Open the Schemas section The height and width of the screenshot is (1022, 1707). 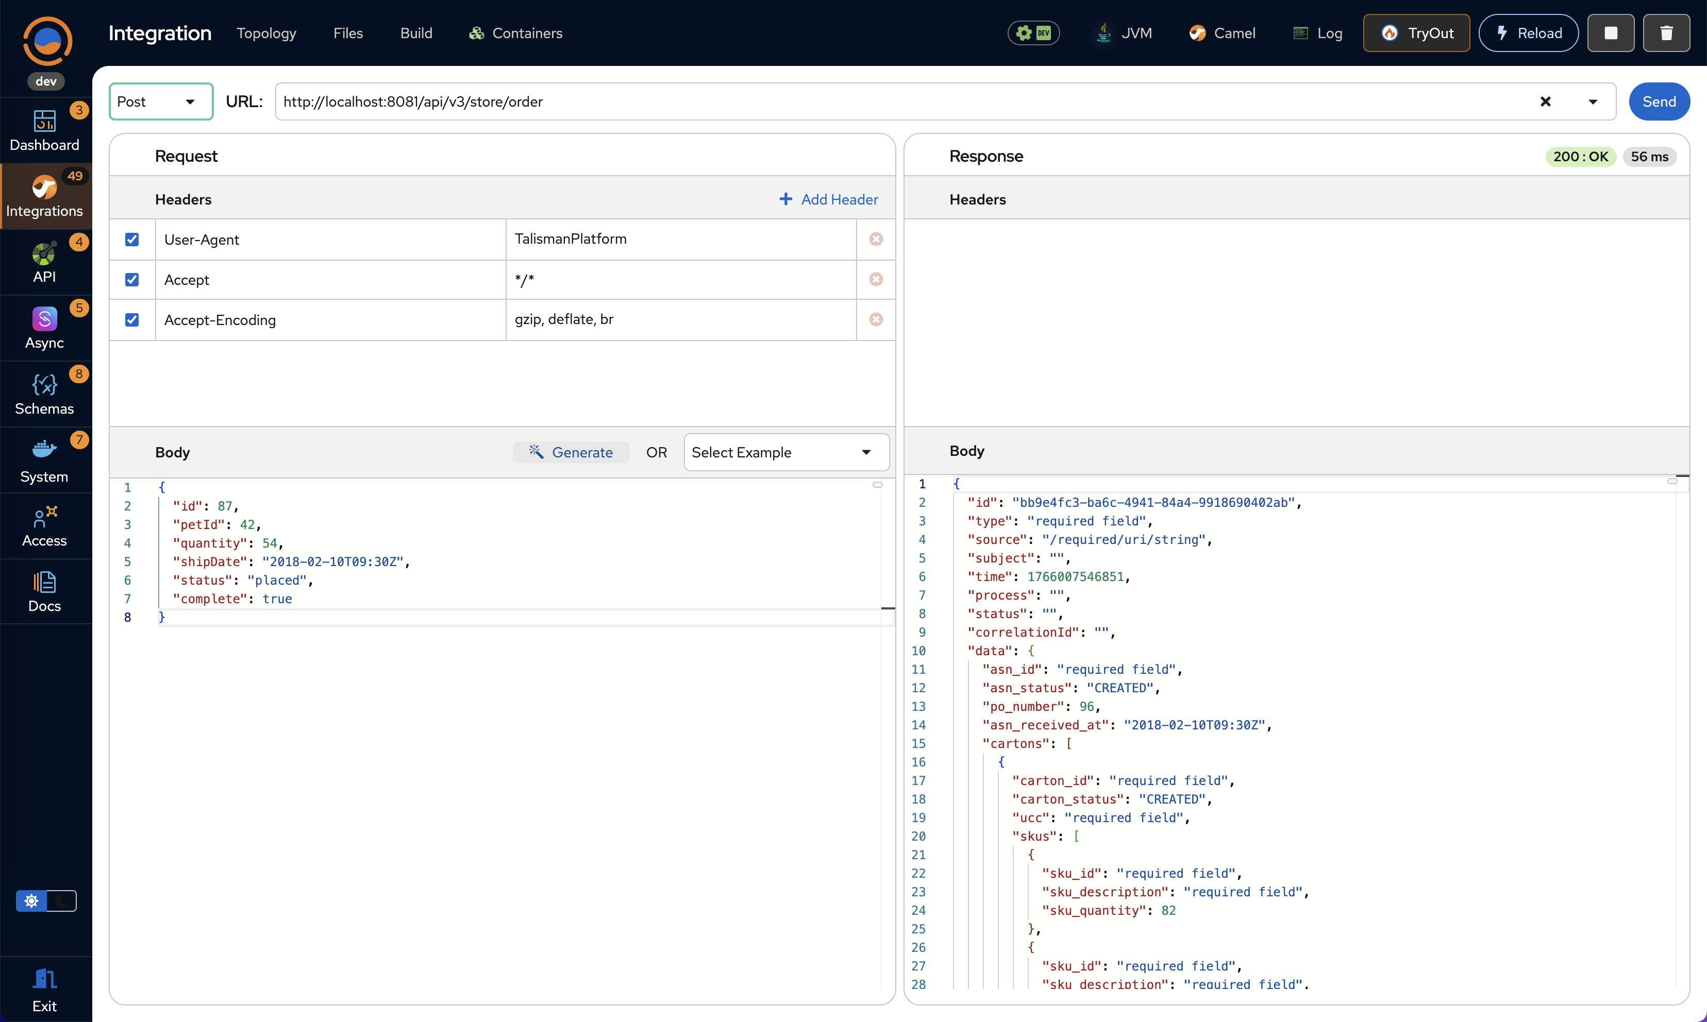[x=43, y=393]
